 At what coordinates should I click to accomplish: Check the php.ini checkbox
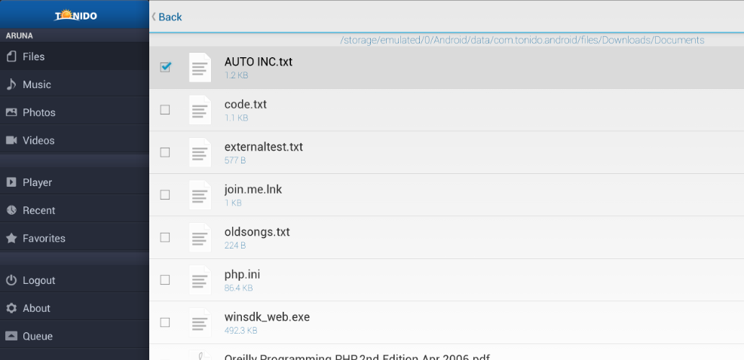165,280
